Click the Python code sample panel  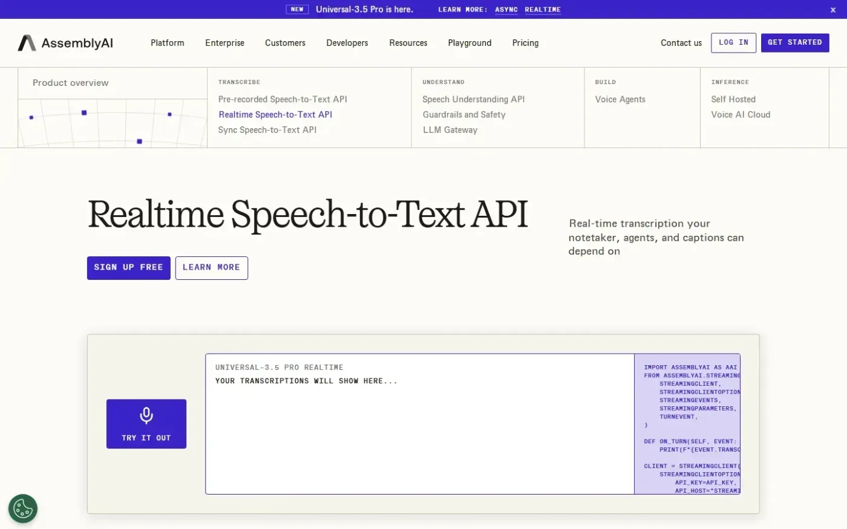pos(687,424)
